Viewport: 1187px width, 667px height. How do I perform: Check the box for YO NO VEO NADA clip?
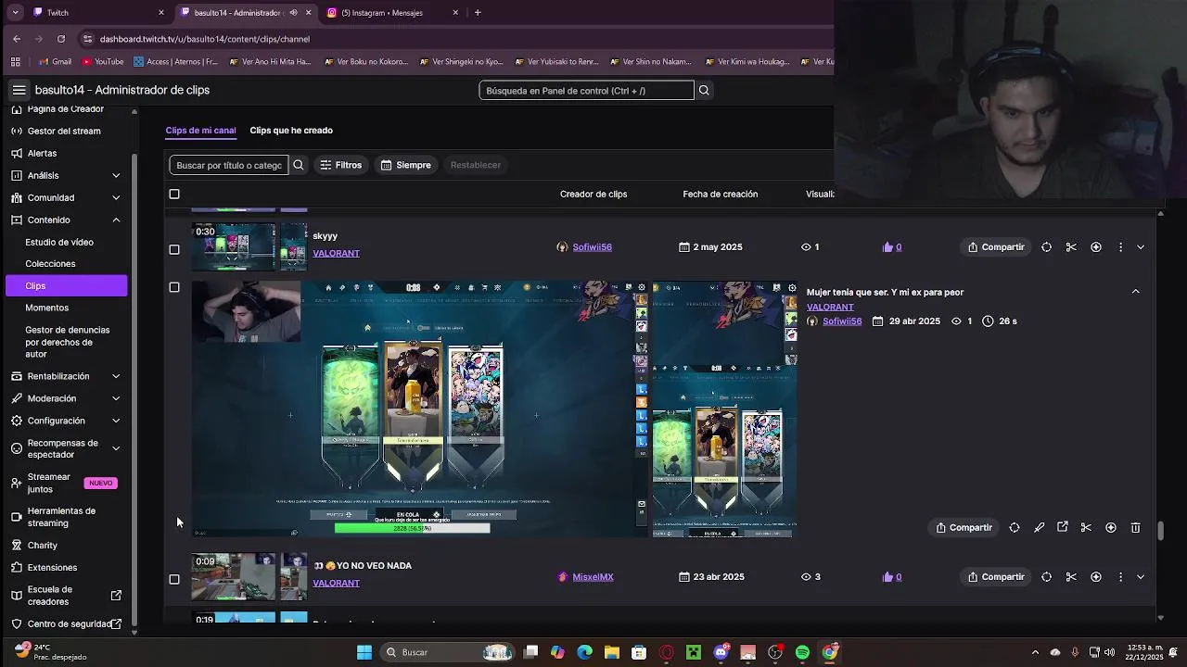174,579
